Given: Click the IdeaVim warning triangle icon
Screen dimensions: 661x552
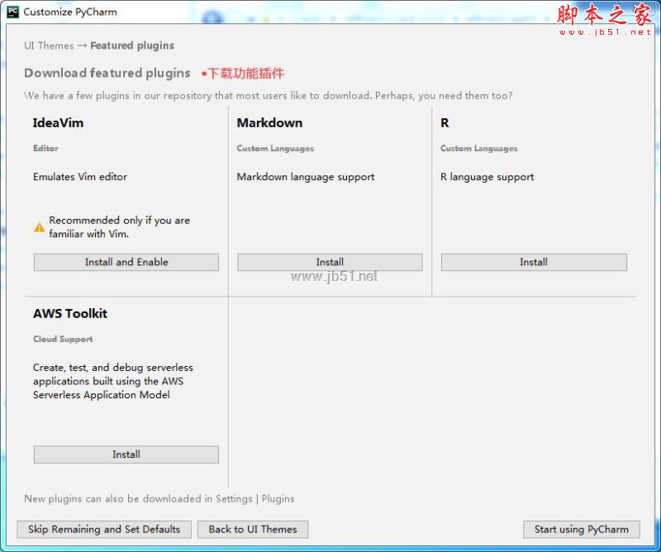Looking at the screenshot, I should tap(39, 227).
